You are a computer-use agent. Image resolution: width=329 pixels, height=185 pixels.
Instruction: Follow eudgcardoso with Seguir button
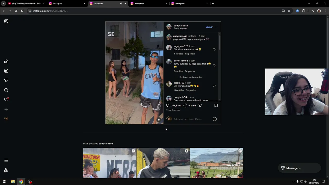pyautogui.click(x=209, y=27)
